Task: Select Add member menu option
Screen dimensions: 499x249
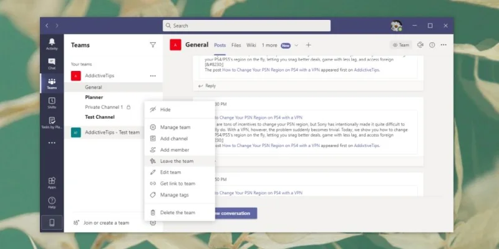Action: 180,150
